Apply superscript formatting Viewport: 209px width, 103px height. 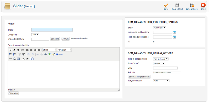27,59
